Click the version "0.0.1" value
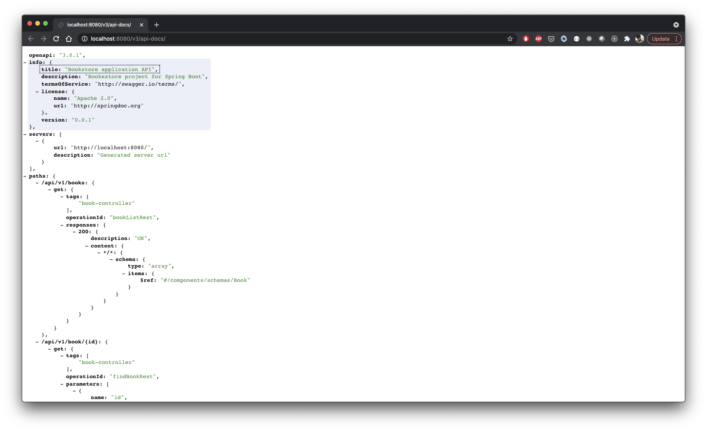This screenshot has height=431, width=707. [83, 120]
